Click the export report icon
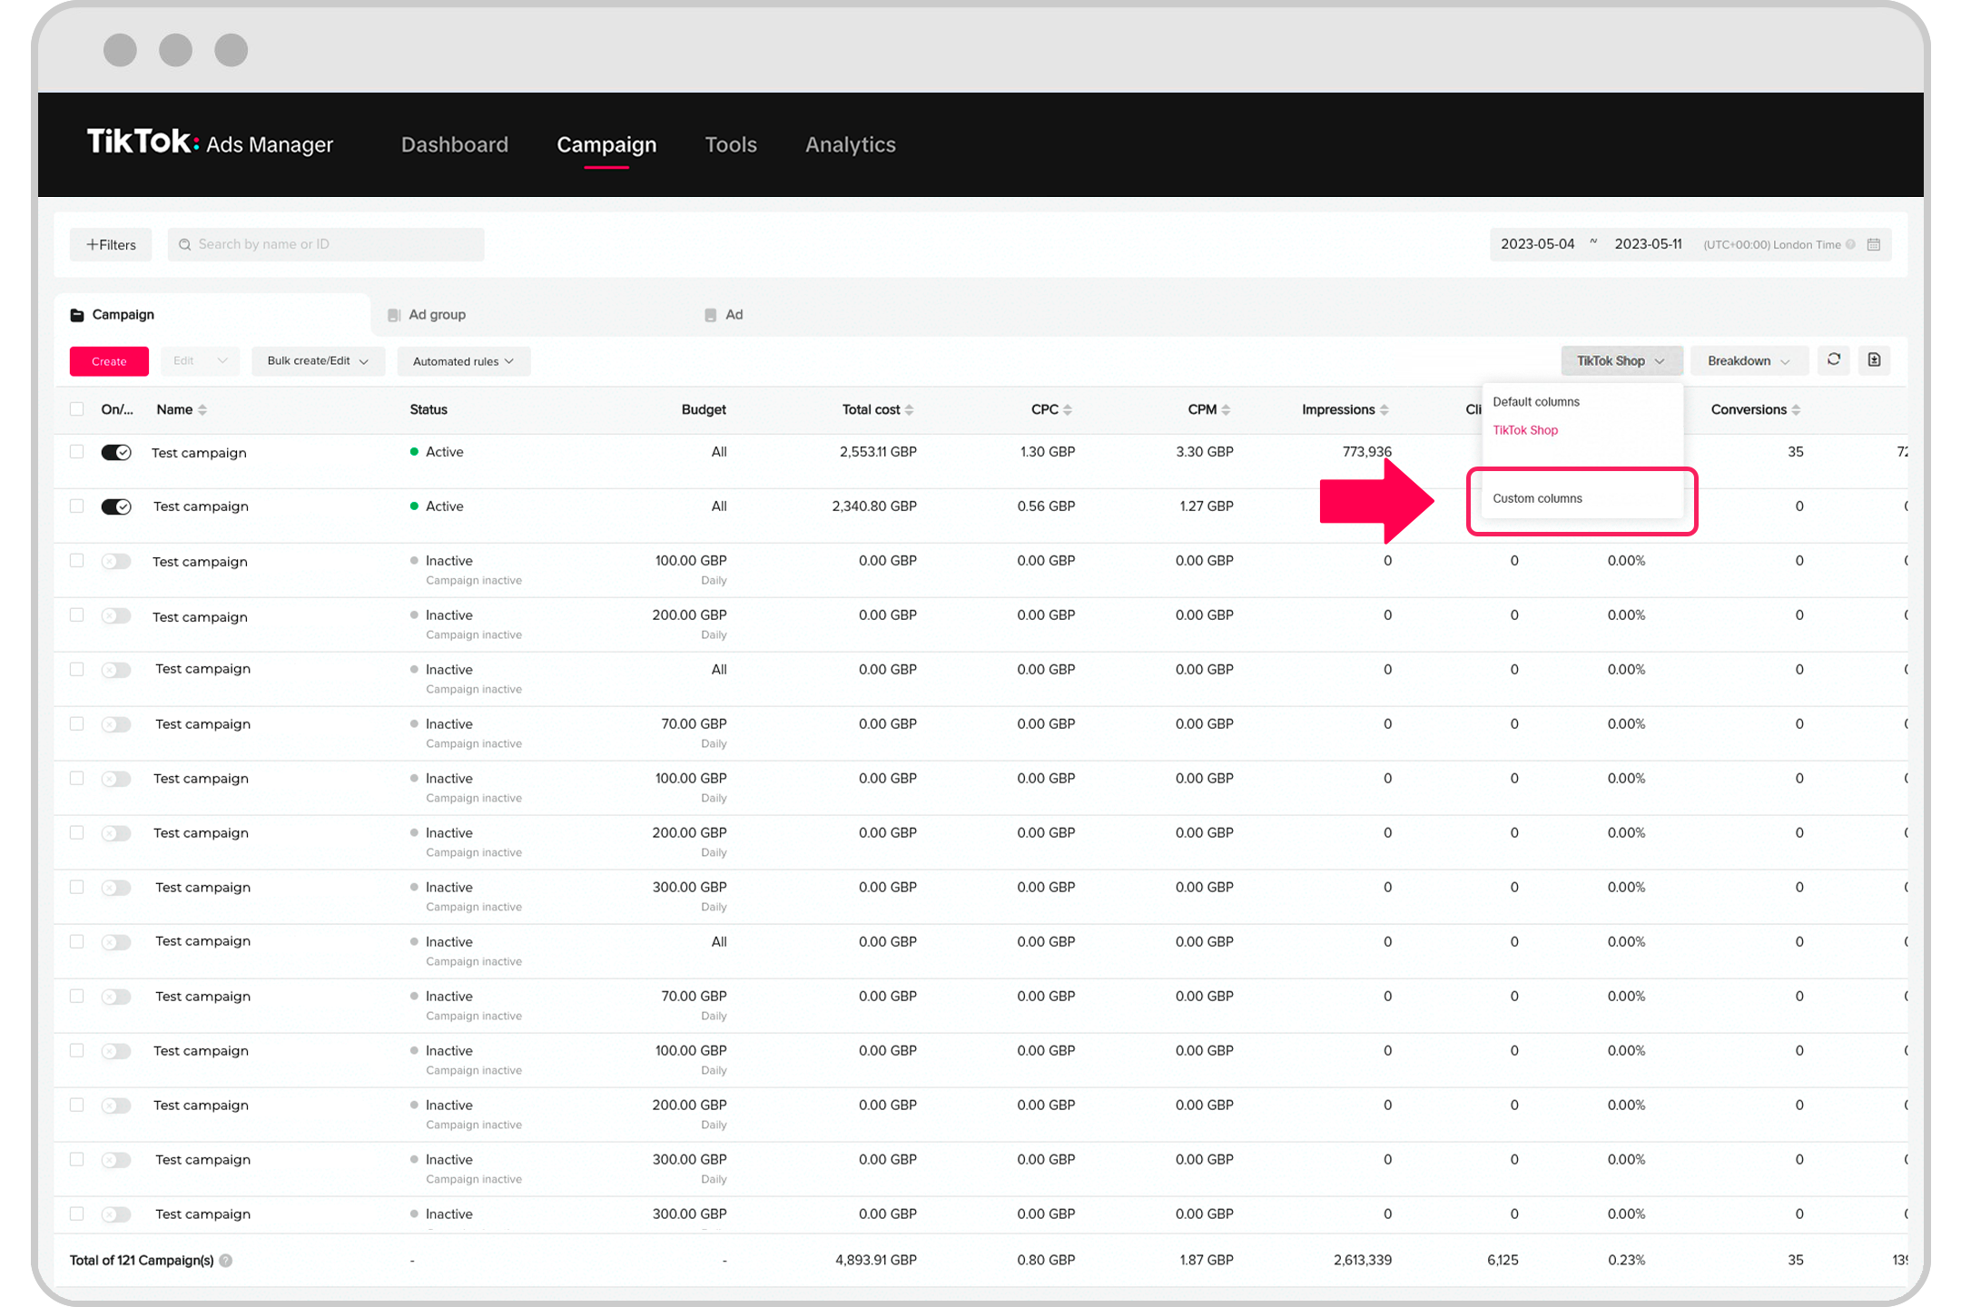The height and width of the screenshot is (1307, 1961). click(x=1874, y=360)
